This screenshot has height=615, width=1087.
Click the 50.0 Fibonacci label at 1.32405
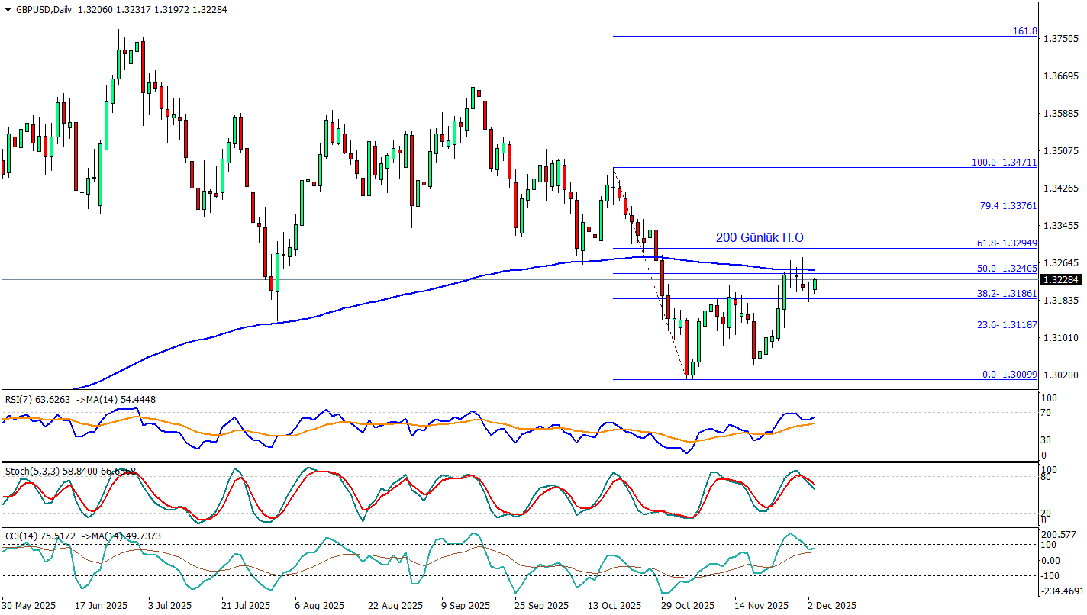click(x=1008, y=269)
